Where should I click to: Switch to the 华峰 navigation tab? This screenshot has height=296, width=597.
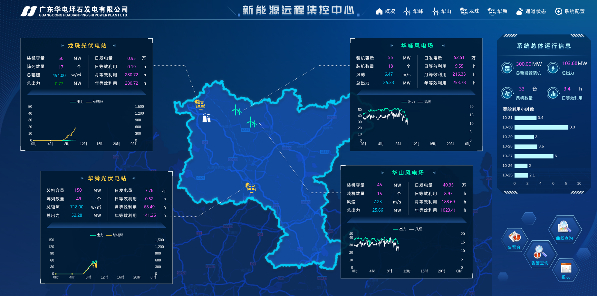pyautogui.click(x=413, y=12)
